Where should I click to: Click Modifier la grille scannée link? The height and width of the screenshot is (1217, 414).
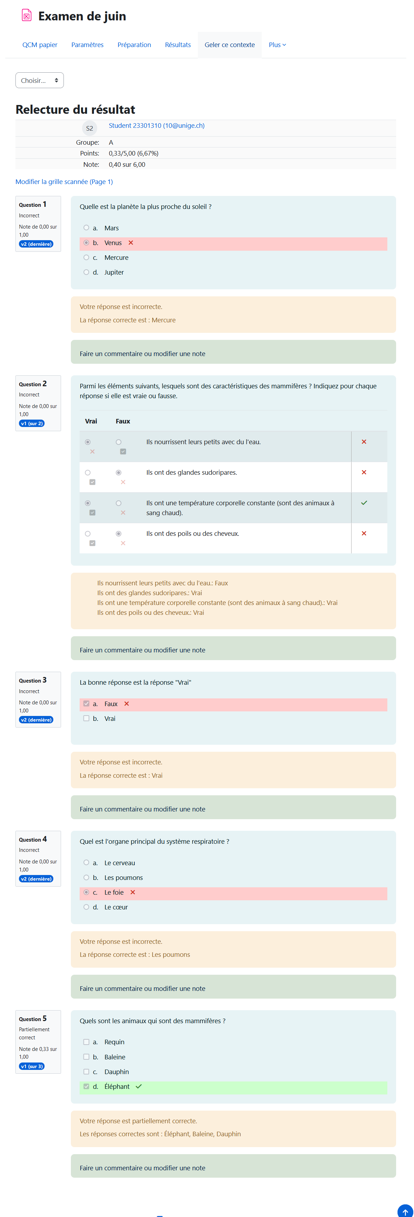(x=64, y=182)
